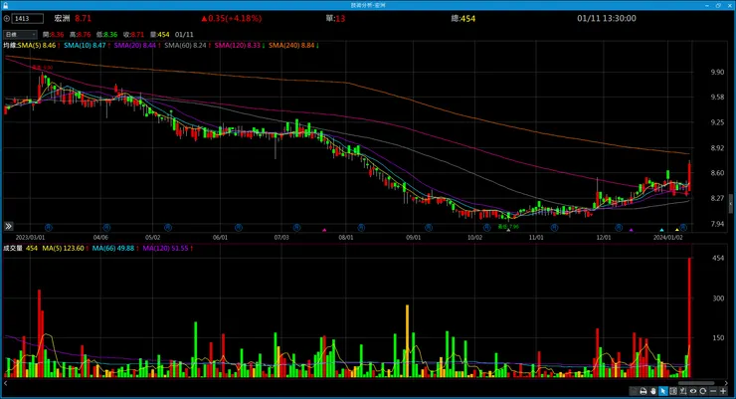Click the 9.90 price axis label

pyautogui.click(x=717, y=73)
